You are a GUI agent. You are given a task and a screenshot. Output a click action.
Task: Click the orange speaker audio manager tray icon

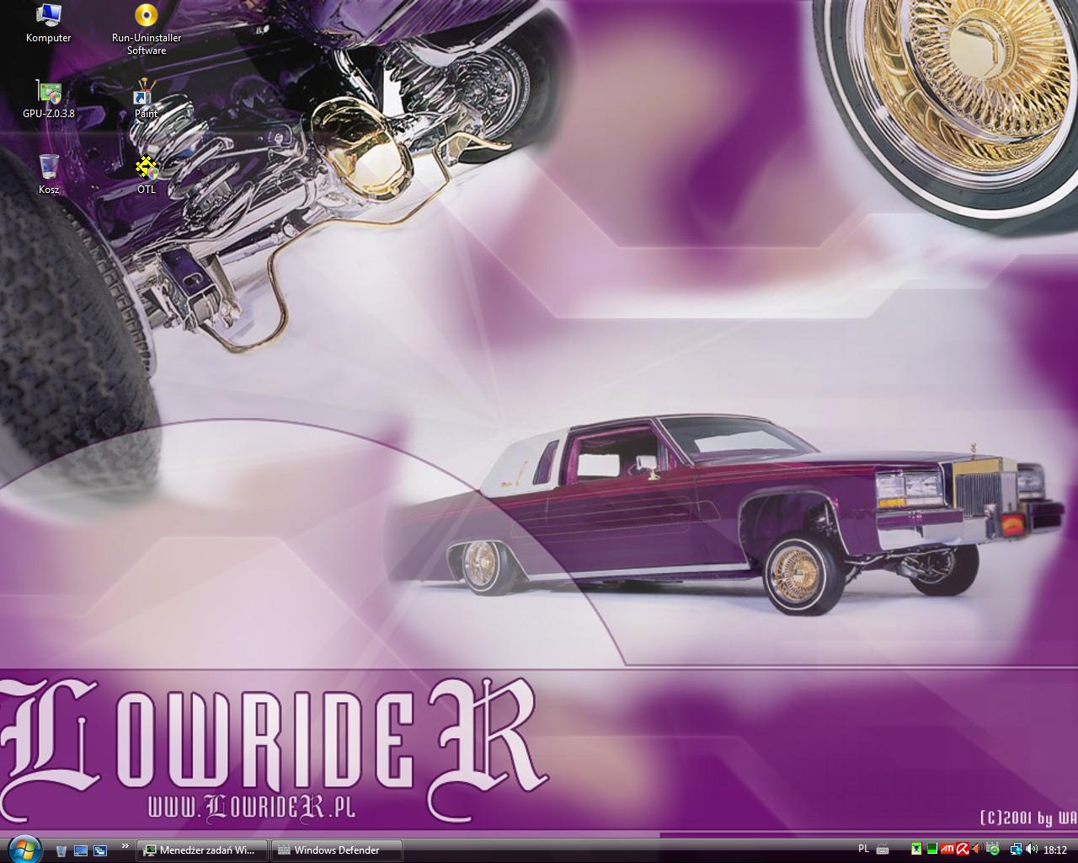coord(977,850)
